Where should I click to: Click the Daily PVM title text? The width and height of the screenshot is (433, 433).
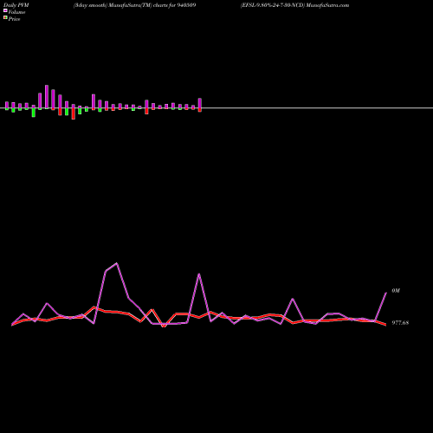click(x=16, y=5)
